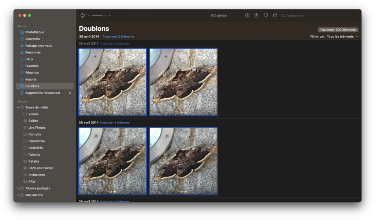The image size is (375, 220).
Task: Open Live Photos media type
Action: point(45,128)
